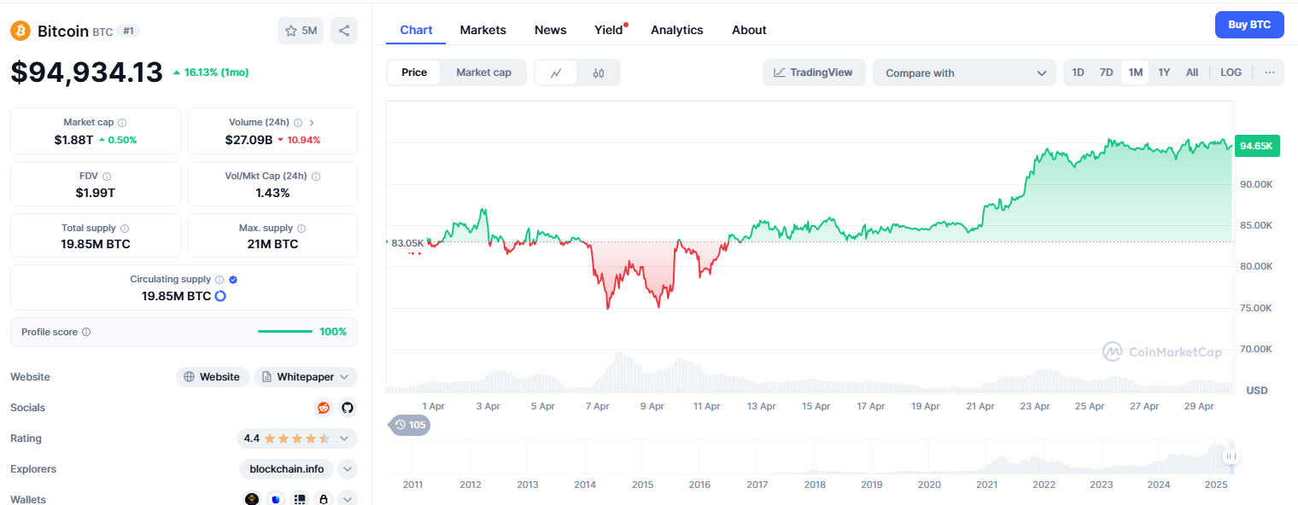The height and width of the screenshot is (505, 1298).
Task: Expand the 4.4 Rating details dropdown
Action: coord(344,438)
